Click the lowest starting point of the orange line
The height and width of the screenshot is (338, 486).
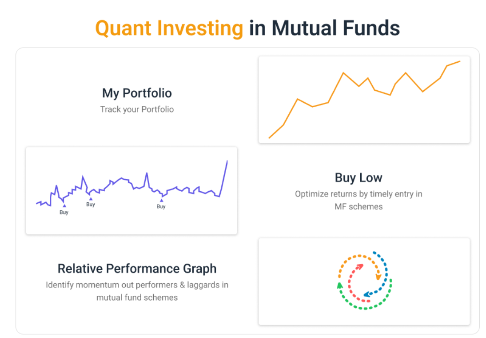[269, 138]
